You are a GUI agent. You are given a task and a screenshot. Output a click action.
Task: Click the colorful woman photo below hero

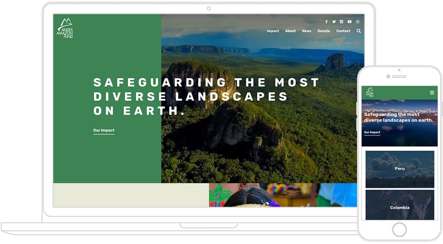click(x=283, y=195)
